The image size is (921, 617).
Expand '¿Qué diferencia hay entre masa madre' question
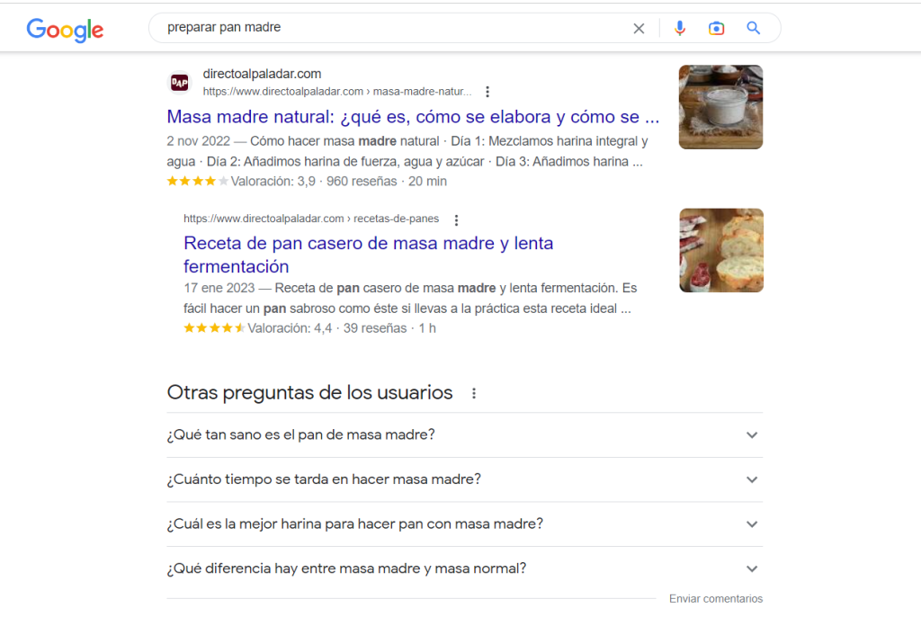[x=465, y=568]
